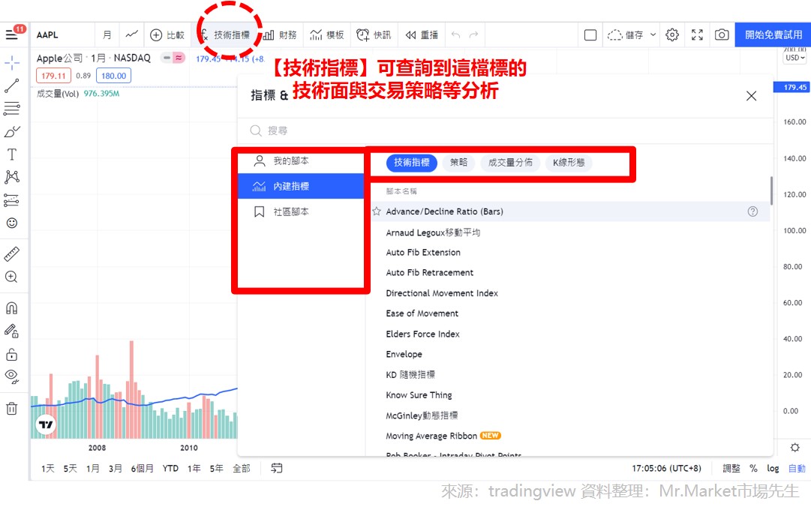This screenshot has height=510, width=811.
Task: Favorite Advance/Decline Ratio with star icon
Action: (377, 211)
